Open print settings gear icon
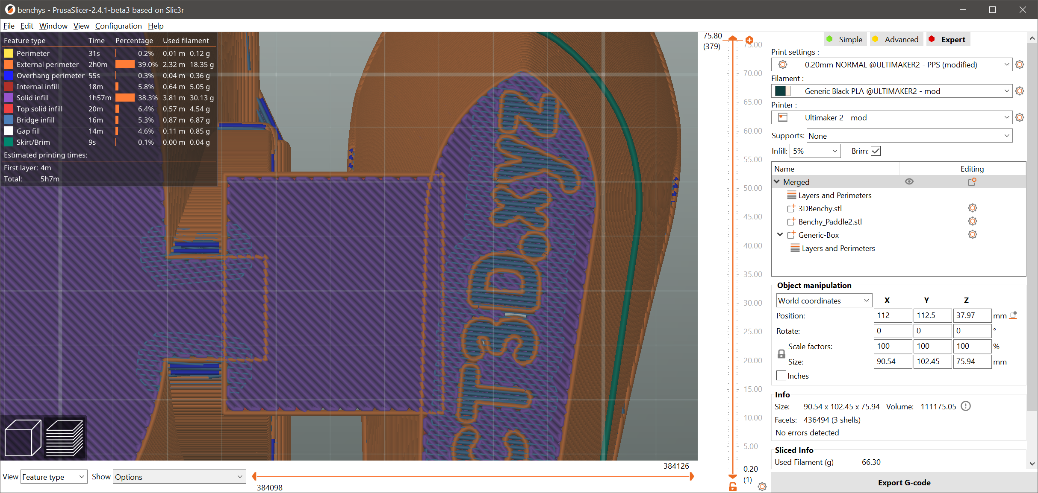This screenshot has height=493, width=1038. [1020, 65]
